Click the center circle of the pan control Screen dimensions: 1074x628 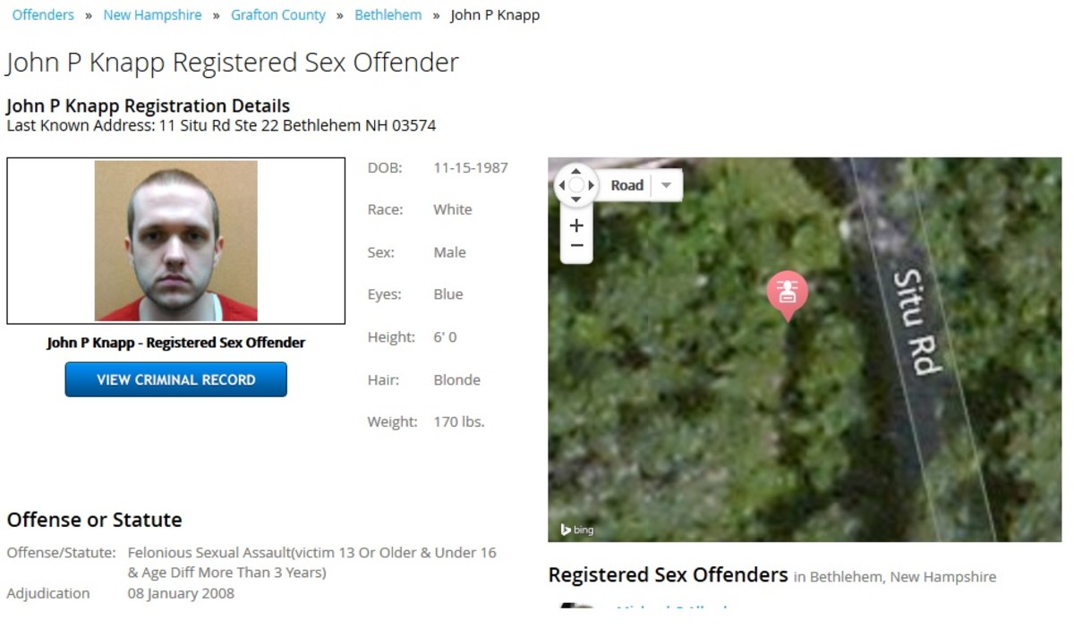[576, 185]
